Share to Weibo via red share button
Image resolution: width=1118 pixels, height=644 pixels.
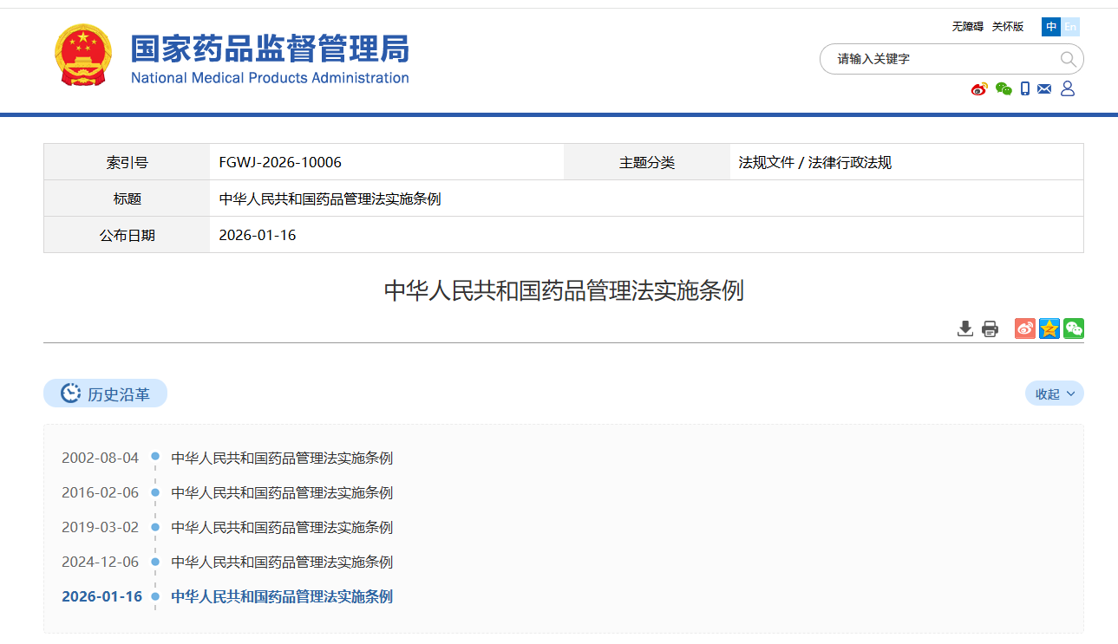tap(1025, 329)
